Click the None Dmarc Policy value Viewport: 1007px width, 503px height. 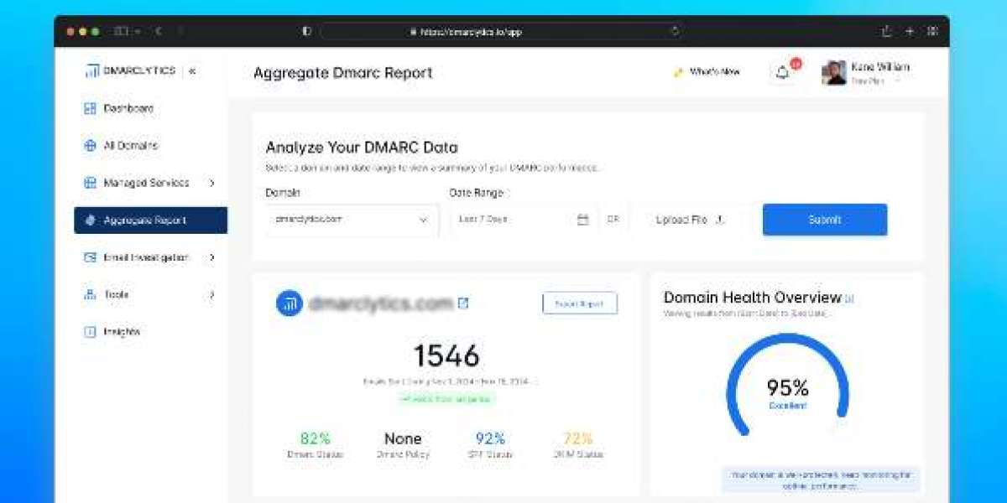[x=403, y=438]
